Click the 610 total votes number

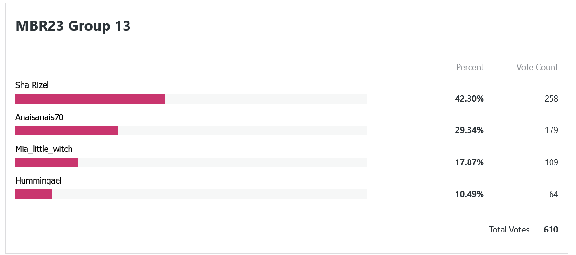pos(551,230)
